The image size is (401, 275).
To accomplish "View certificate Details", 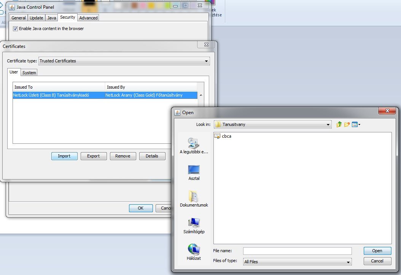I will tap(152, 156).
